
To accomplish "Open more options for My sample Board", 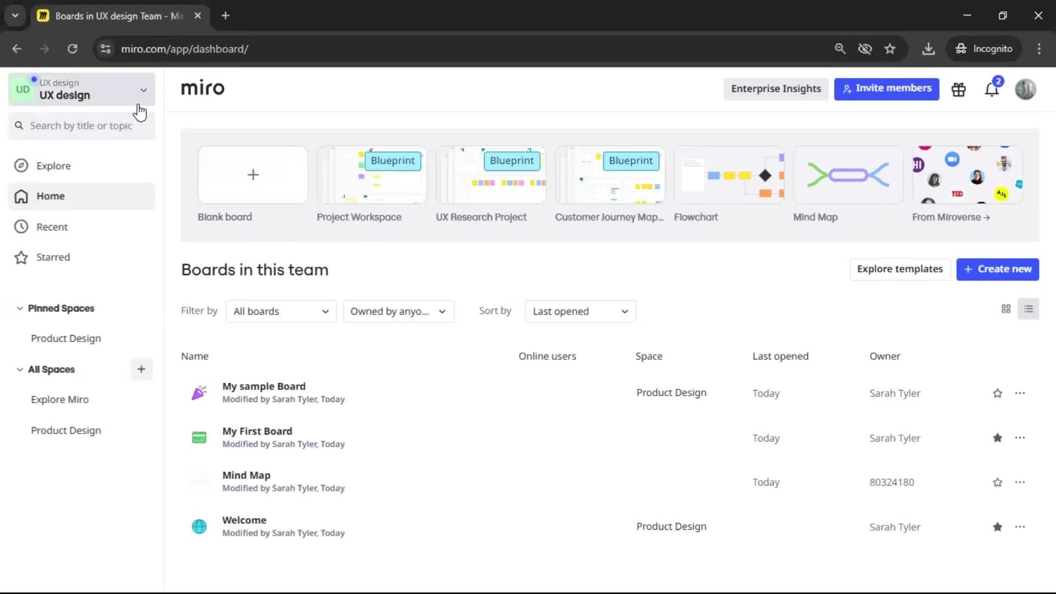I will point(1020,393).
